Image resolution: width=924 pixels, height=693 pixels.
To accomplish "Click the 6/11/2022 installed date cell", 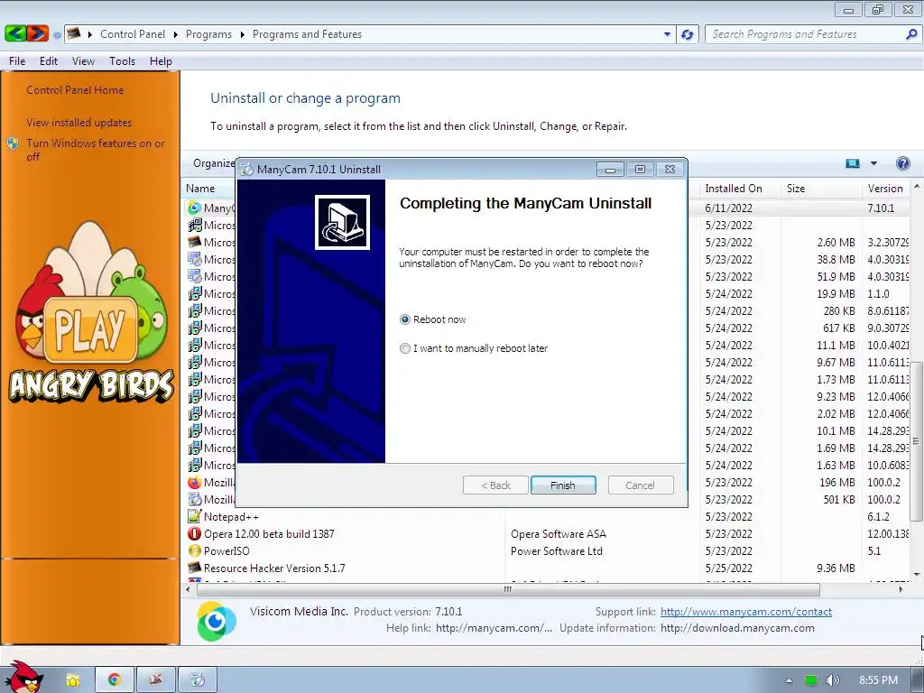I will (x=728, y=208).
